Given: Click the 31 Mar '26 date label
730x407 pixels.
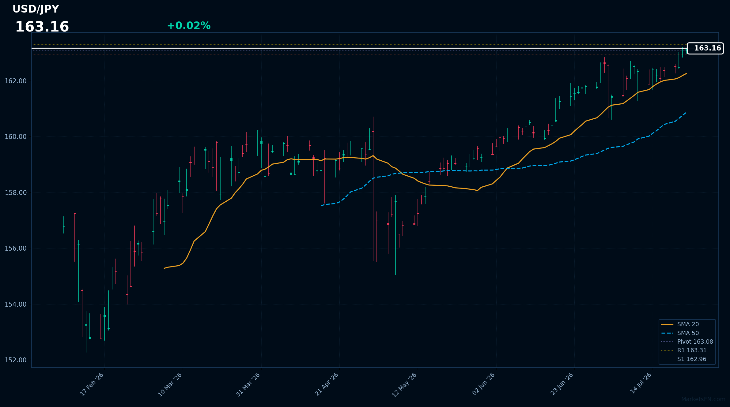Looking at the screenshot, I should pyautogui.click(x=248, y=385).
